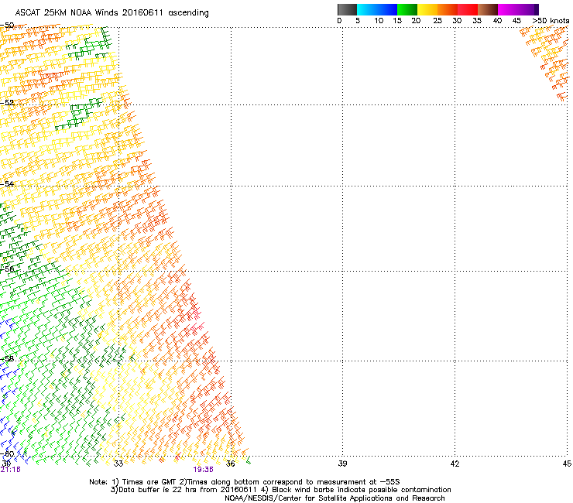Click the note line about the 22 hr data buffer

coord(280,490)
